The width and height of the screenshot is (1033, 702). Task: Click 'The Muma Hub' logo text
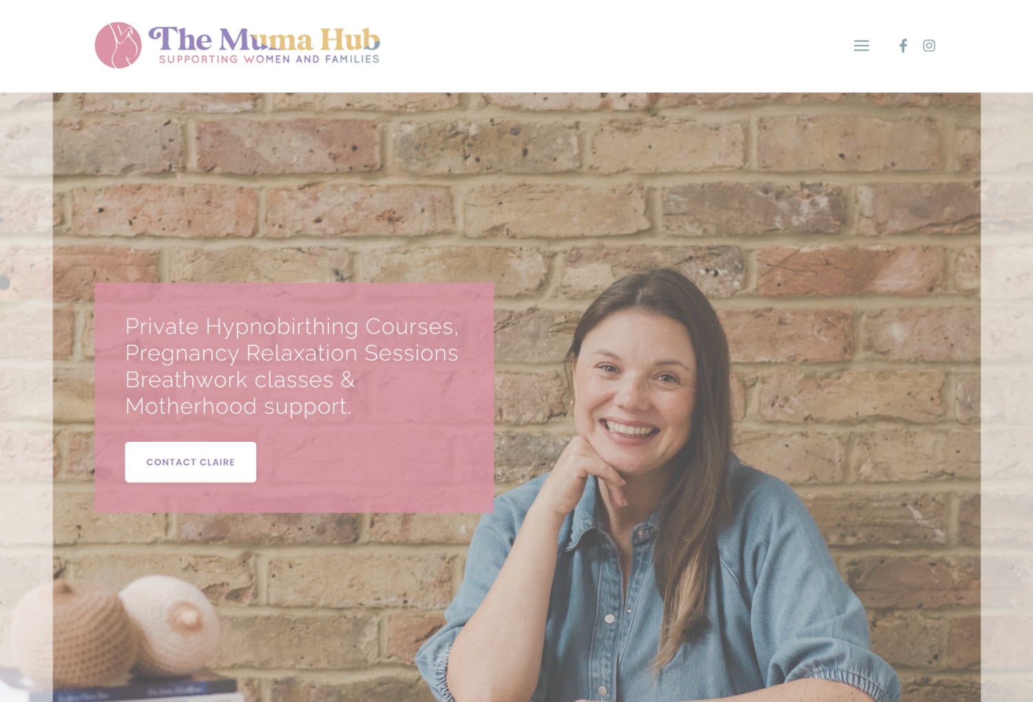click(x=264, y=39)
